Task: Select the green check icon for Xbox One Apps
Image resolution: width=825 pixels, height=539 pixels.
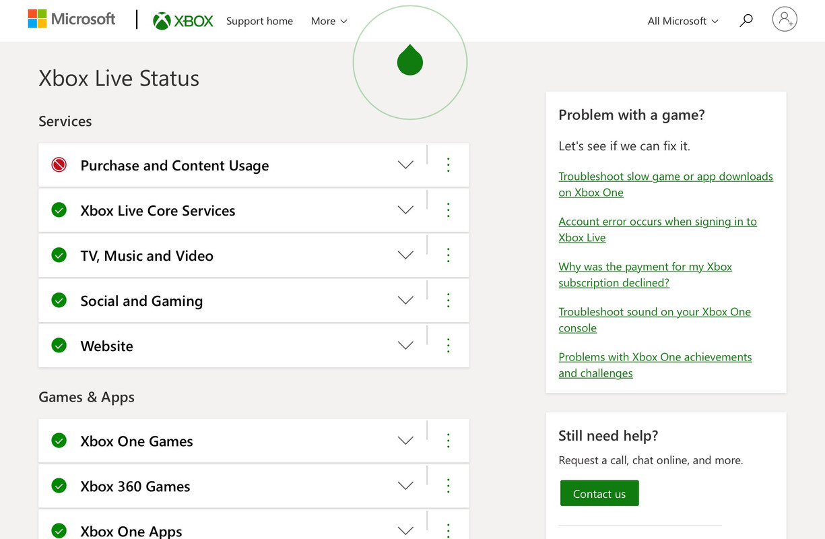Action: 59,531
